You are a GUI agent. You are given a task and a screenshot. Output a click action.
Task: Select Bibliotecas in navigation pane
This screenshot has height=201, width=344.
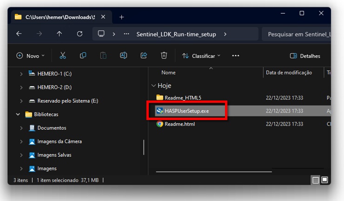[x=46, y=114]
